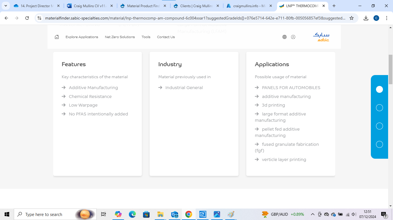
Task: Click the browser forward arrow
Action: (17, 18)
